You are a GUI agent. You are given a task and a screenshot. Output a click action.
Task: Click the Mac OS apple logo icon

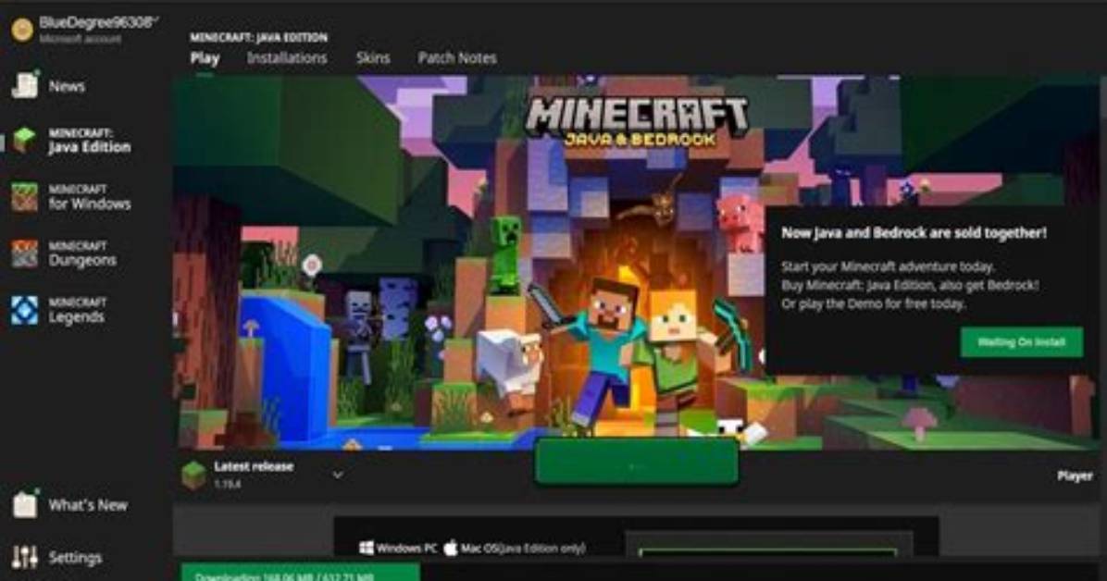[x=451, y=548]
